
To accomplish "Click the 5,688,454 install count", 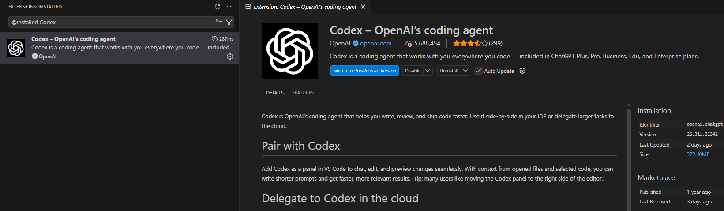I will pos(427,43).
